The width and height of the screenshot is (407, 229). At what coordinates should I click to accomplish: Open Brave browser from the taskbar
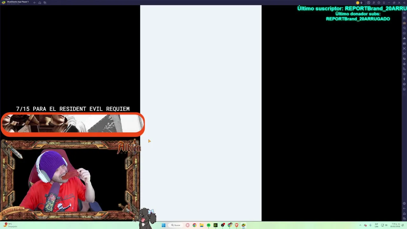[x=236, y=225]
